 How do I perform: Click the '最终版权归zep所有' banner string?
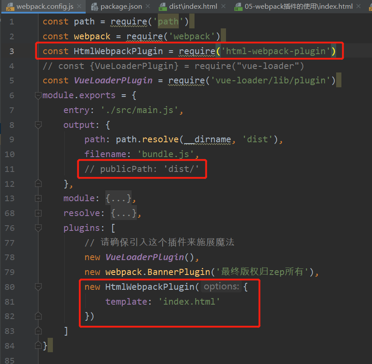click(262, 272)
